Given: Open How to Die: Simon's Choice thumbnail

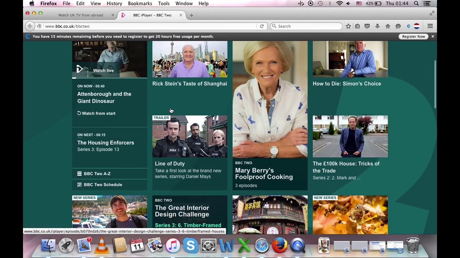Looking at the screenshot, I should pos(350,59).
